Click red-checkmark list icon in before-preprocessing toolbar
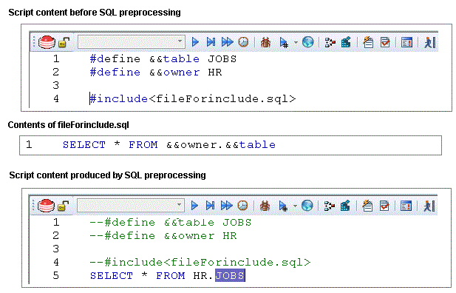The height and width of the screenshot is (293, 456). point(385,42)
